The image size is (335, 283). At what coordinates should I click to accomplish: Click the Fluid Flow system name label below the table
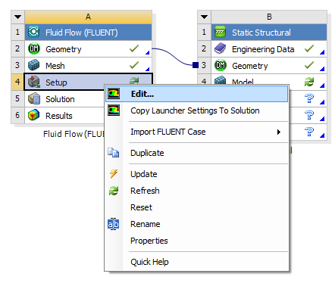pyautogui.click(x=74, y=134)
